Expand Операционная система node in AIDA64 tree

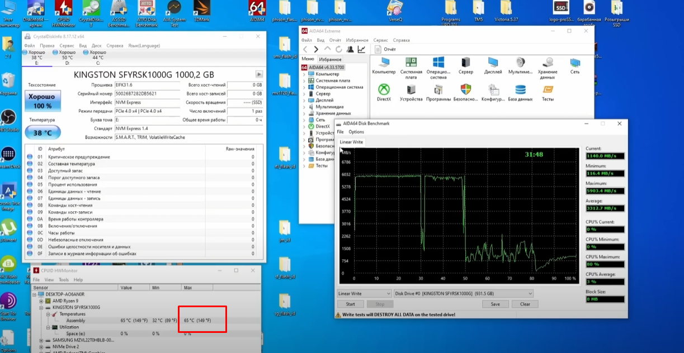click(x=304, y=87)
